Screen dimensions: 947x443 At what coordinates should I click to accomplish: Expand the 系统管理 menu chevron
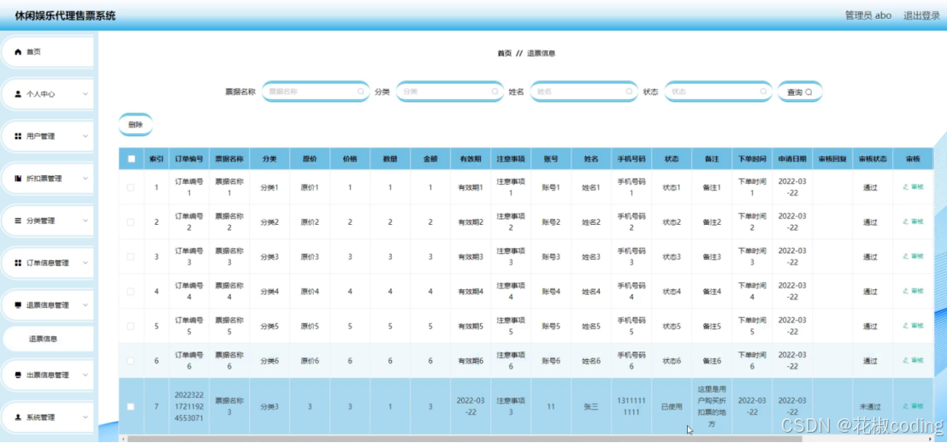[x=86, y=417]
